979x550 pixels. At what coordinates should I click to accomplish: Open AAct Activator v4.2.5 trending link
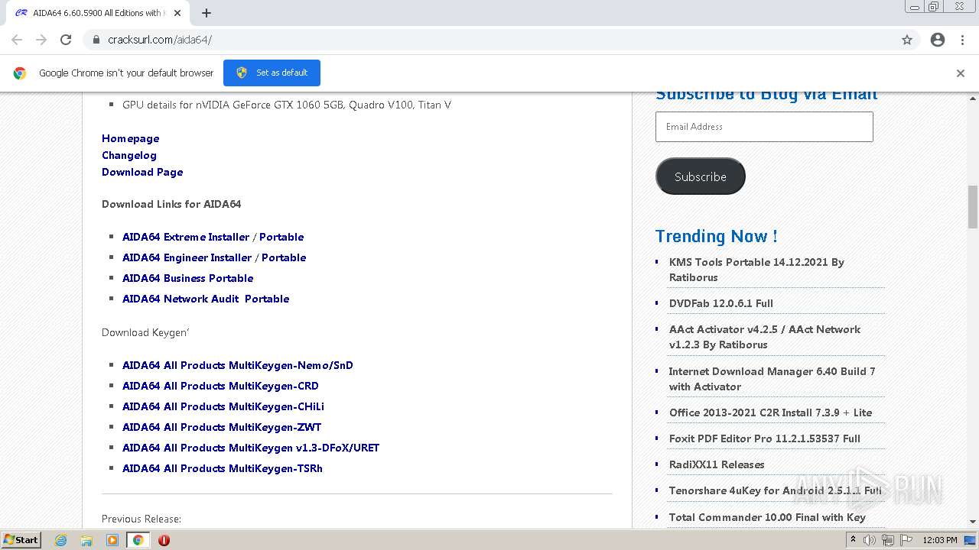click(765, 337)
